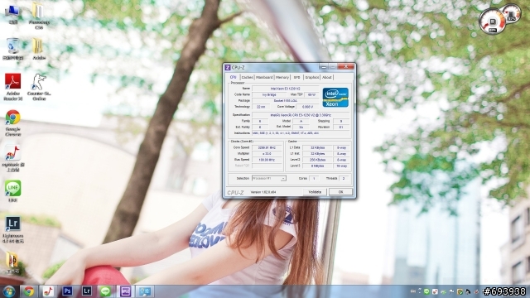Click the Level 3 cache size value
This screenshot has height=298, width=530.
317,166
